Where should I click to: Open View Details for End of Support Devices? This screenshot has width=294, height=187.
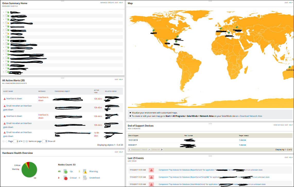[279, 125]
